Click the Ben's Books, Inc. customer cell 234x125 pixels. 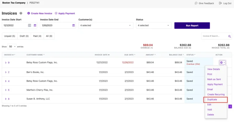35,72
